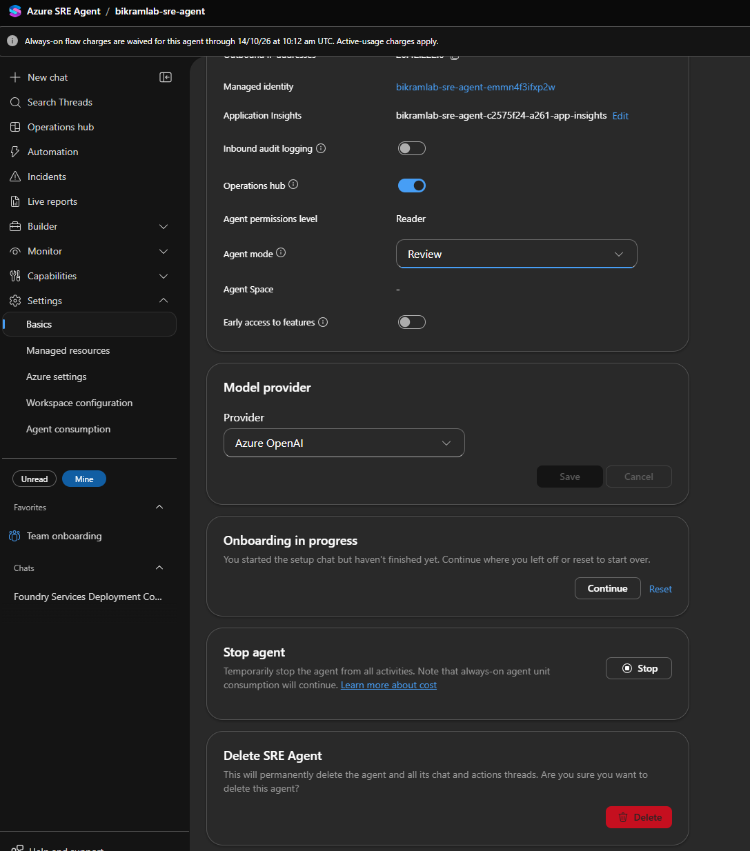Delete the SRE Agent
The width and height of the screenshot is (750, 851).
pyautogui.click(x=639, y=817)
